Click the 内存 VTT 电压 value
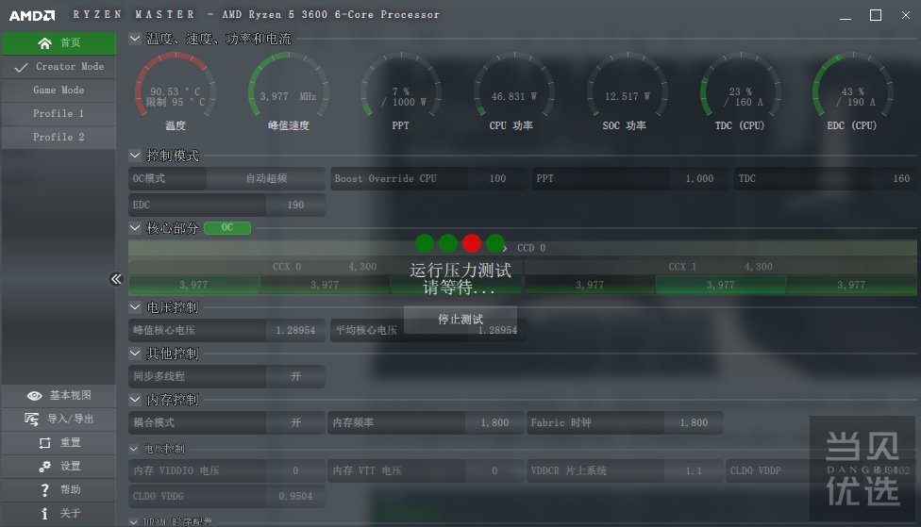The image size is (921, 527). 494,470
